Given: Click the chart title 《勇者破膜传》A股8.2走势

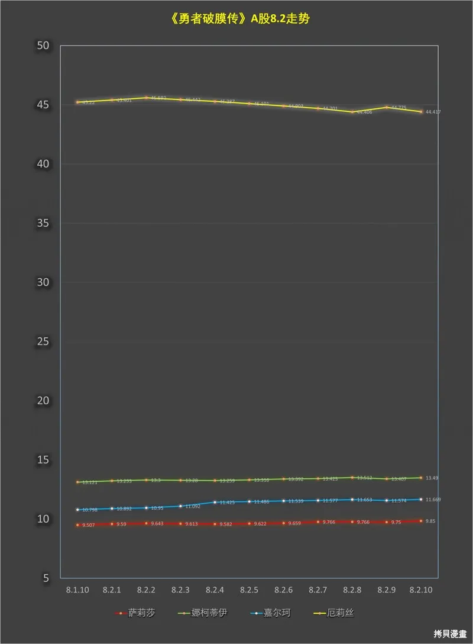Looking at the screenshot, I should 239,19.
